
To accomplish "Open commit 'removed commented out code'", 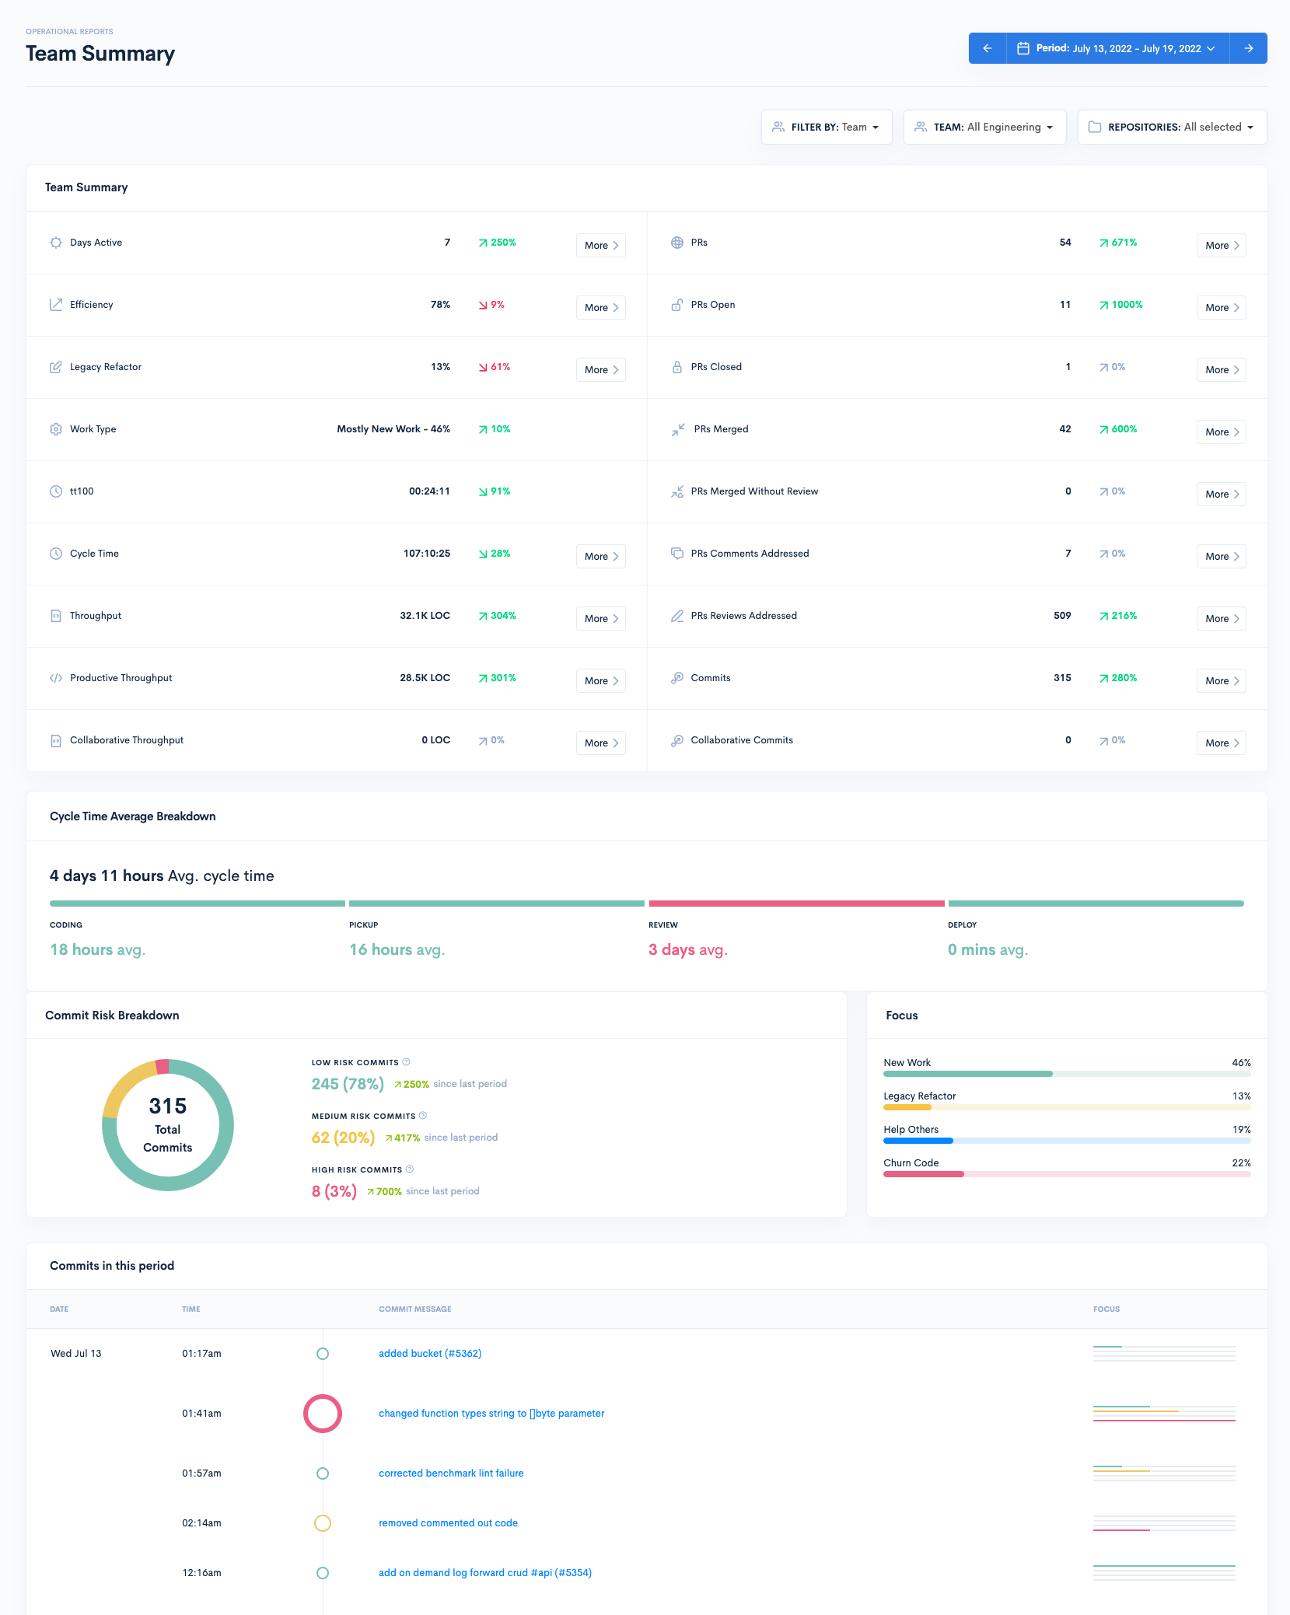I will (x=448, y=1523).
